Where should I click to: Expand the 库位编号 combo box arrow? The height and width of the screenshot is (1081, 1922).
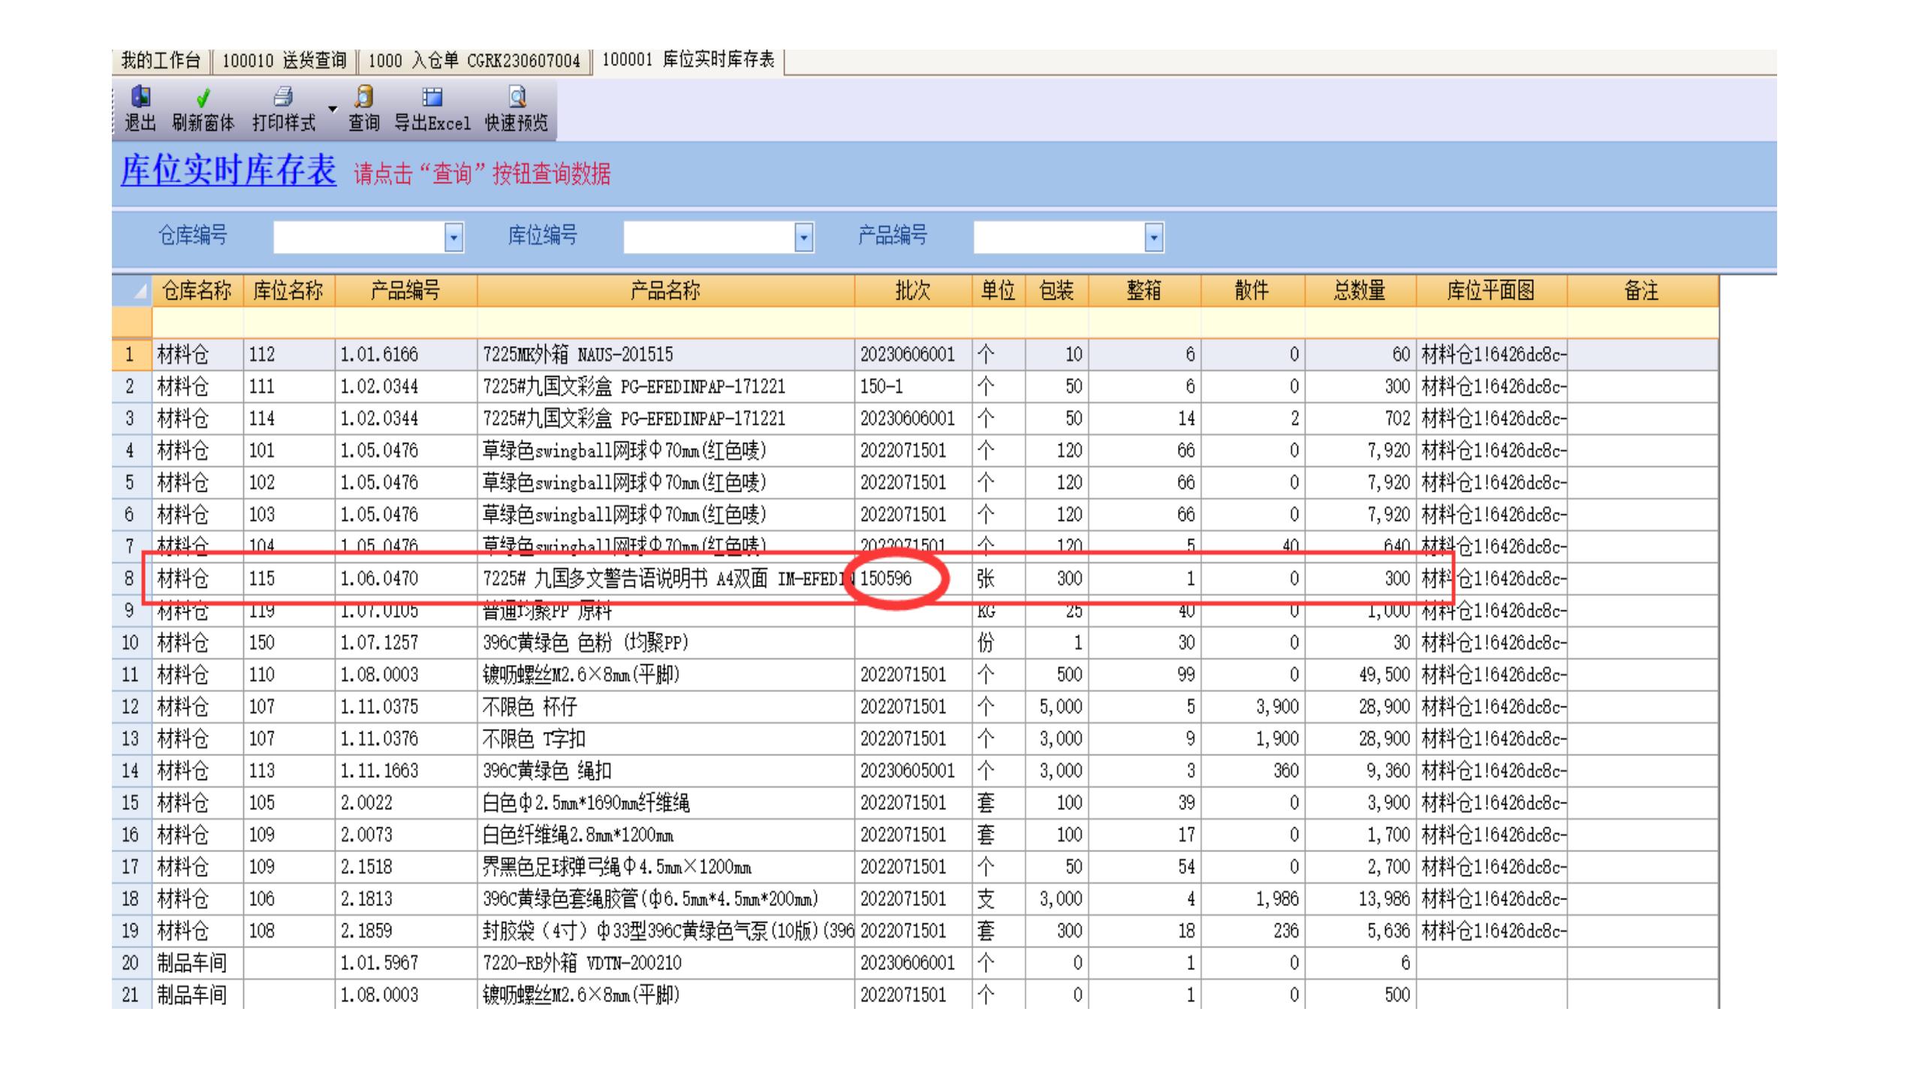[803, 238]
